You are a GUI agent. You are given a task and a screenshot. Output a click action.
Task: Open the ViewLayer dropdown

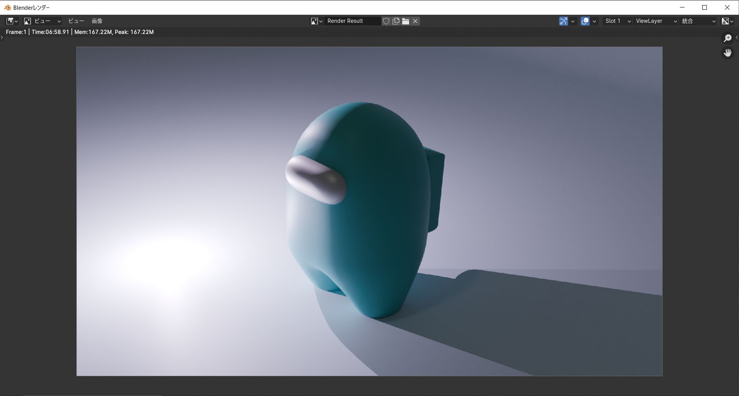pyautogui.click(x=656, y=21)
